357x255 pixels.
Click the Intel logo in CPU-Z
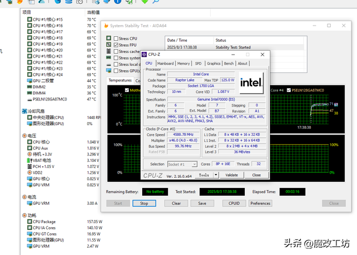[251, 83]
